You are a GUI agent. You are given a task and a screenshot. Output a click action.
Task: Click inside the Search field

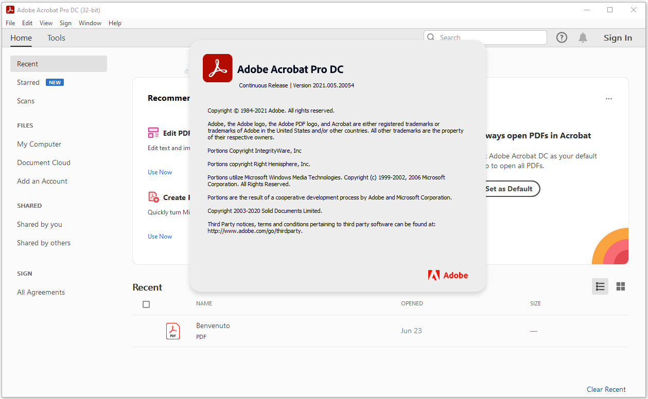(485, 38)
